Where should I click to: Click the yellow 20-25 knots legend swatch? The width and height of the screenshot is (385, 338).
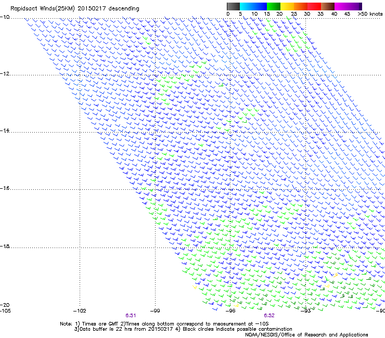(x=287, y=6)
